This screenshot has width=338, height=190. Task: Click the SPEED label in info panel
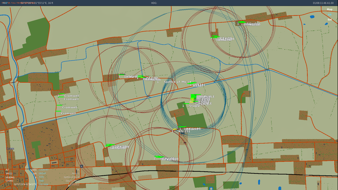pyautogui.click(x=9, y=174)
